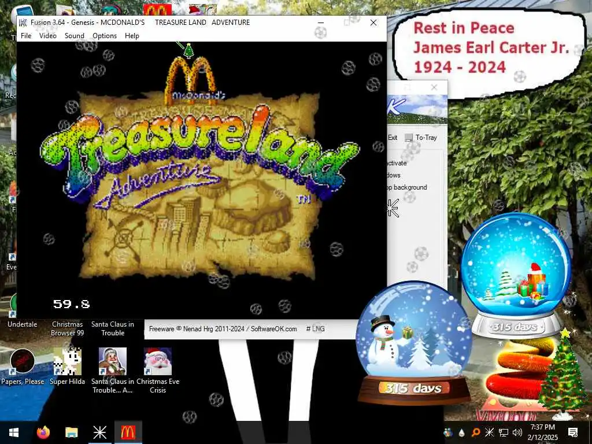Click the snowman snow globe widget
The height and width of the screenshot is (444, 592).
(x=414, y=342)
